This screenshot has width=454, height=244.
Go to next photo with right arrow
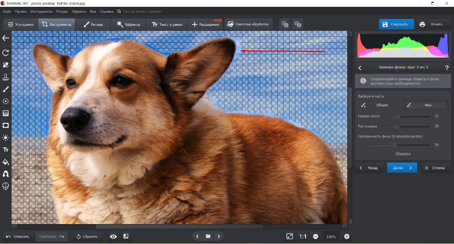pyautogui.click(x=219, y=236)
